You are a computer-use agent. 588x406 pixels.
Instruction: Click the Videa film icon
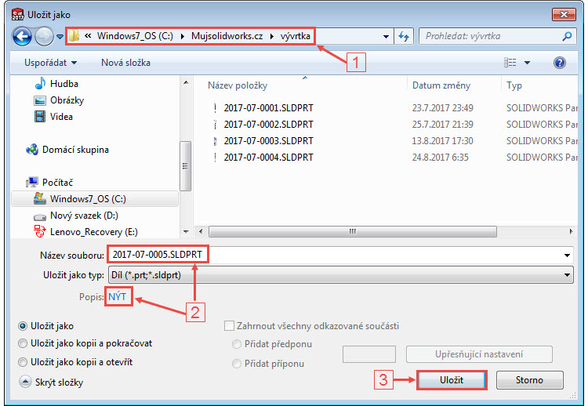tap(40, 117)
